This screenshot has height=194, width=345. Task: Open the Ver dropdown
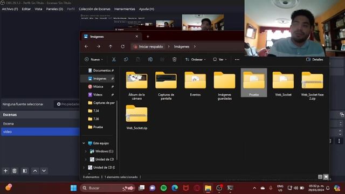click(219, 59)
